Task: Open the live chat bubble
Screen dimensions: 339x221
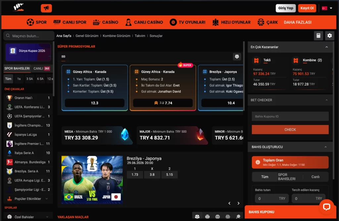Action: pyautogui.click(x=326, y=207)
